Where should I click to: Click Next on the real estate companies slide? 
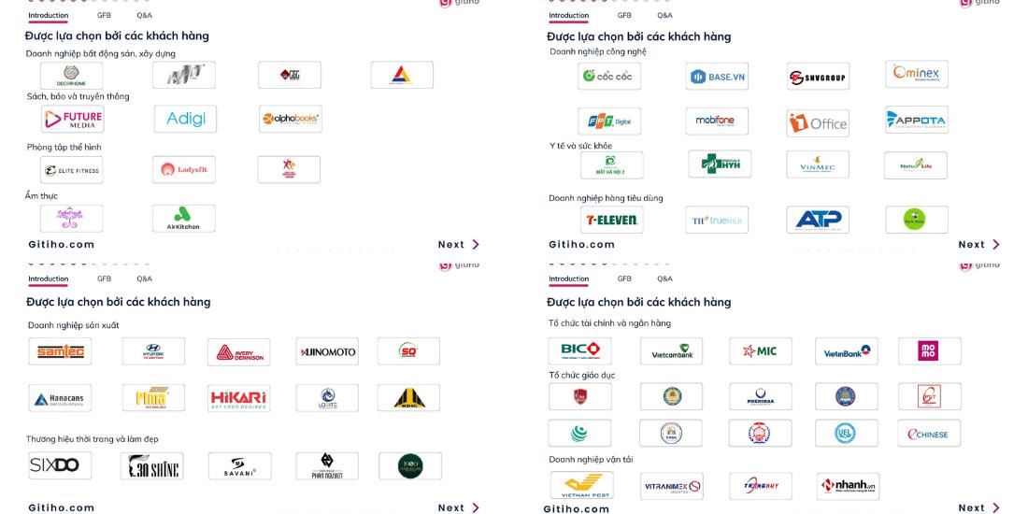[x=459, y=245]
